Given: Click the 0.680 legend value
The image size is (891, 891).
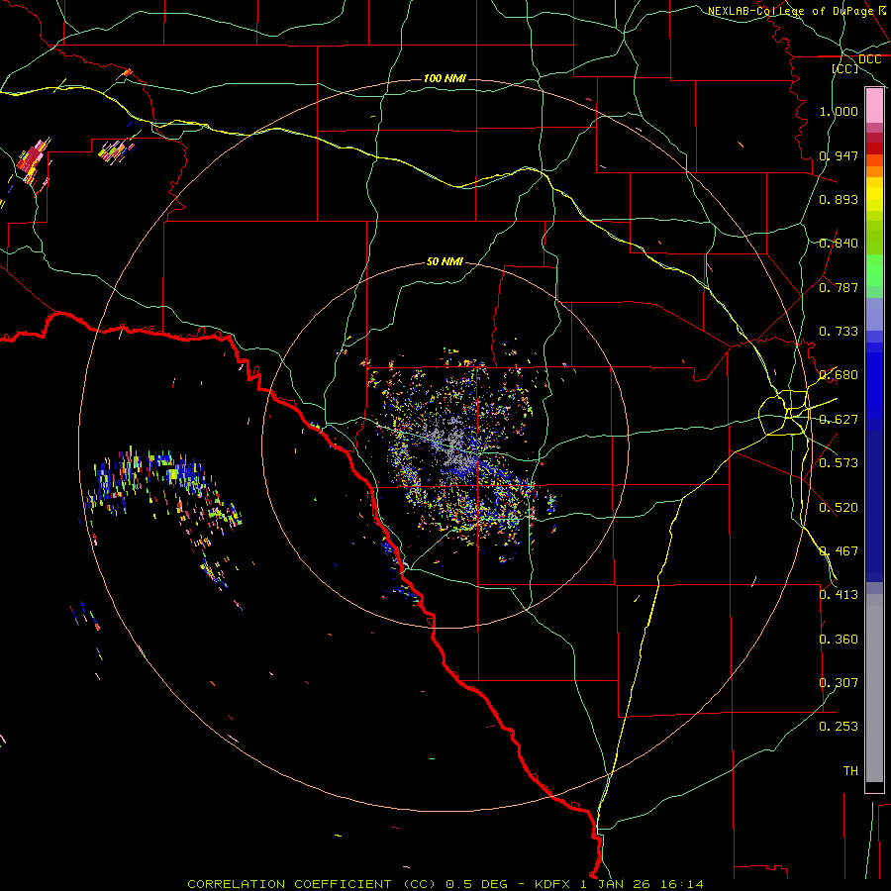Looking at the screenshot, I should coord(839,375).
